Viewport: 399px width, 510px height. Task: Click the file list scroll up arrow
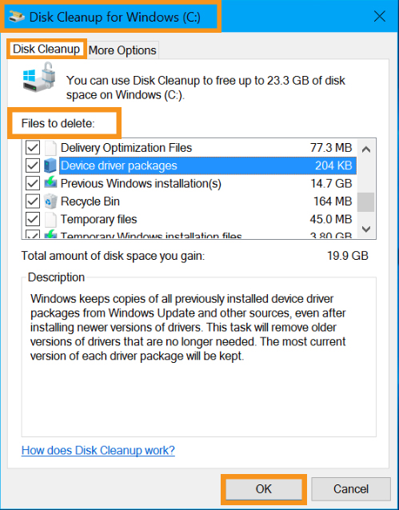[x=366, y=149]
